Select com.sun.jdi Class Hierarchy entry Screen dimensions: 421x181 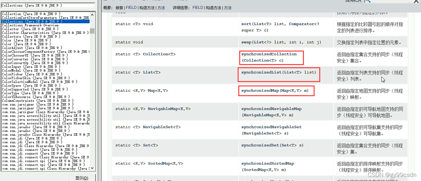pyautogui.click(x=46, y=146)
